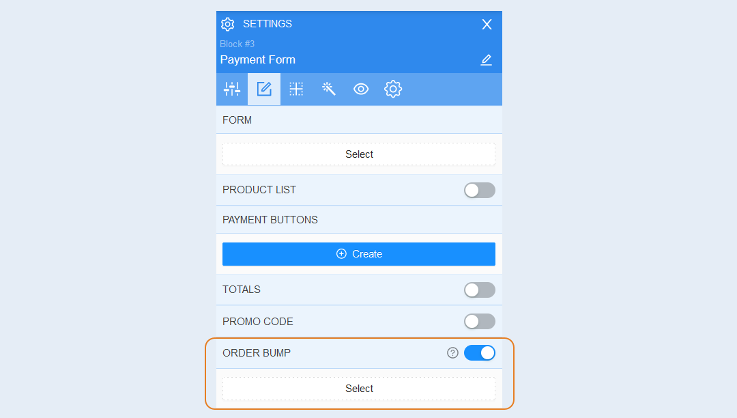Click the magic wand effects icon
This screenshot has width=737, height=418.
click(x=328, y=89)
